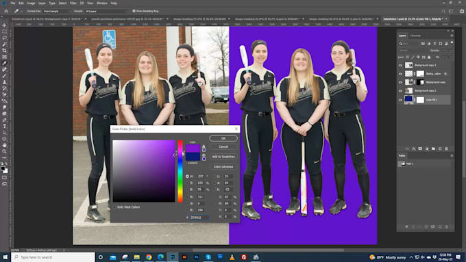Click Cancel in the Color Picker
Screen dimensions: 466x262
click(223, 146)
